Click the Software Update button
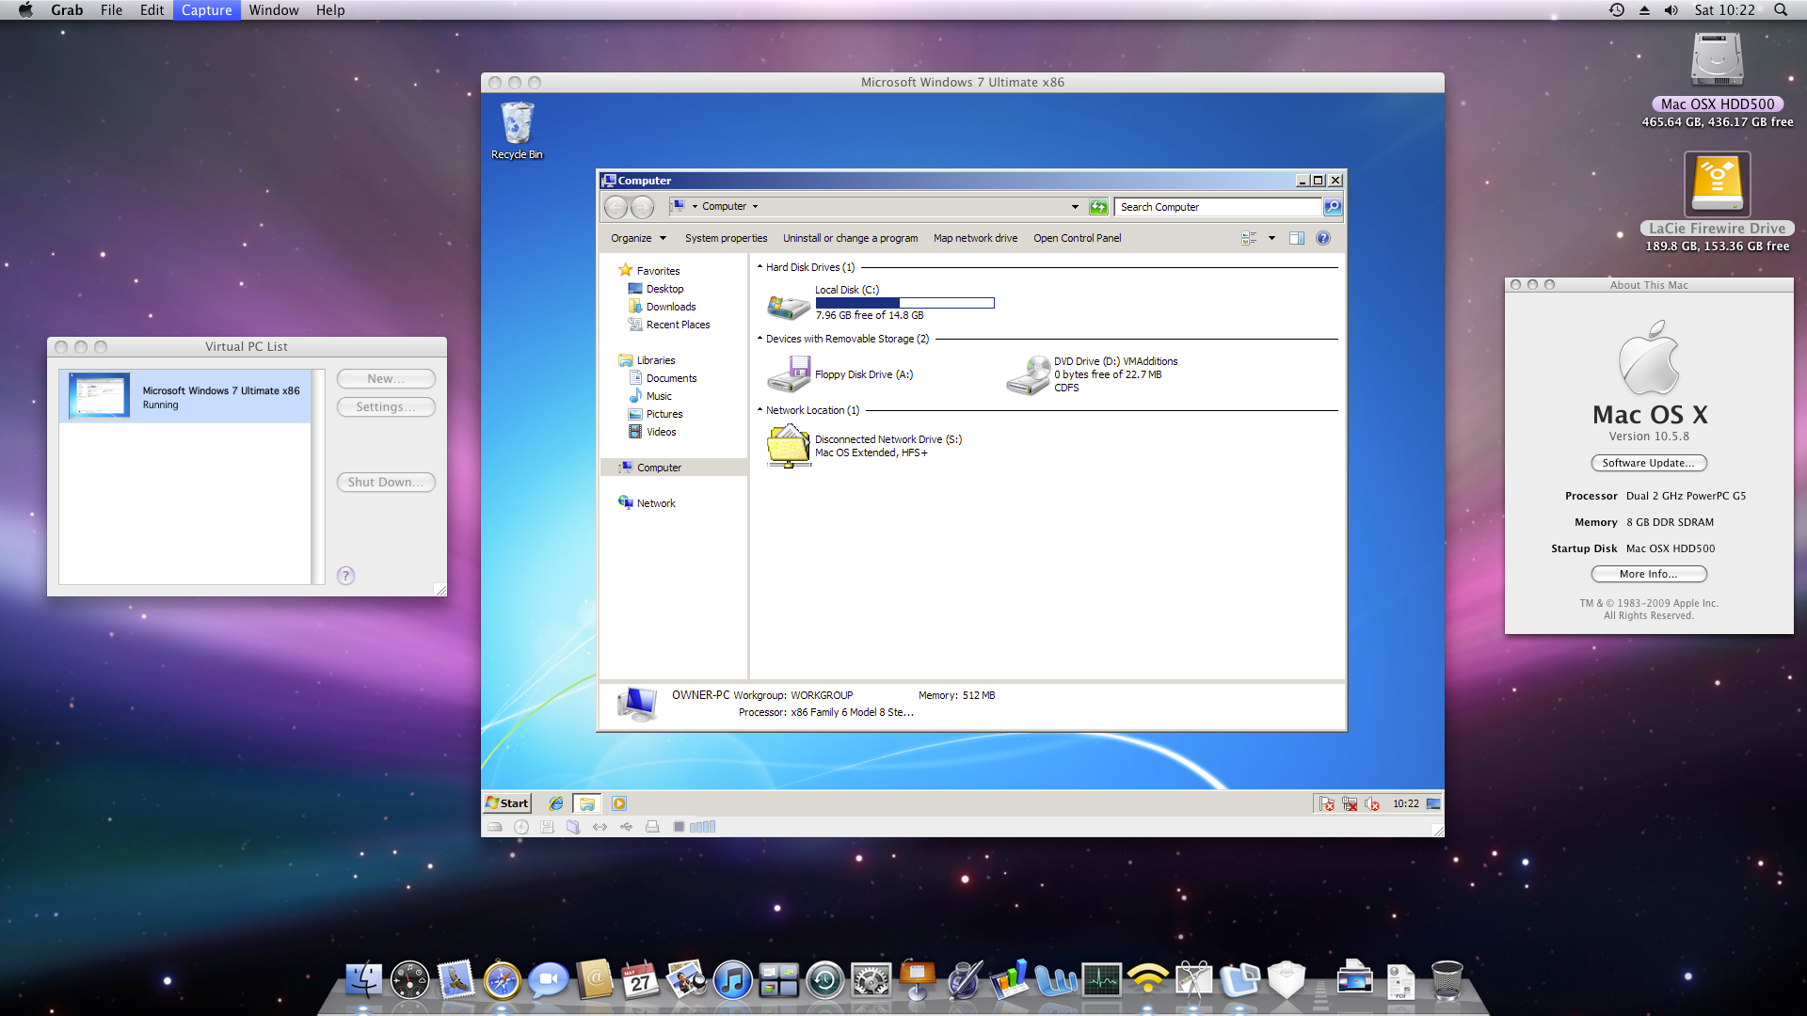The image size is (1807, 1016). 1648,463
